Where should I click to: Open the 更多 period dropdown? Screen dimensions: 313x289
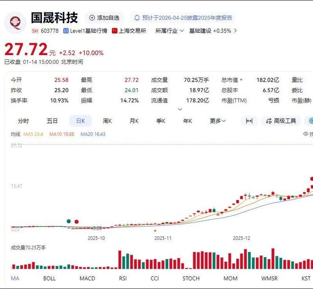(x=218, y=121)
